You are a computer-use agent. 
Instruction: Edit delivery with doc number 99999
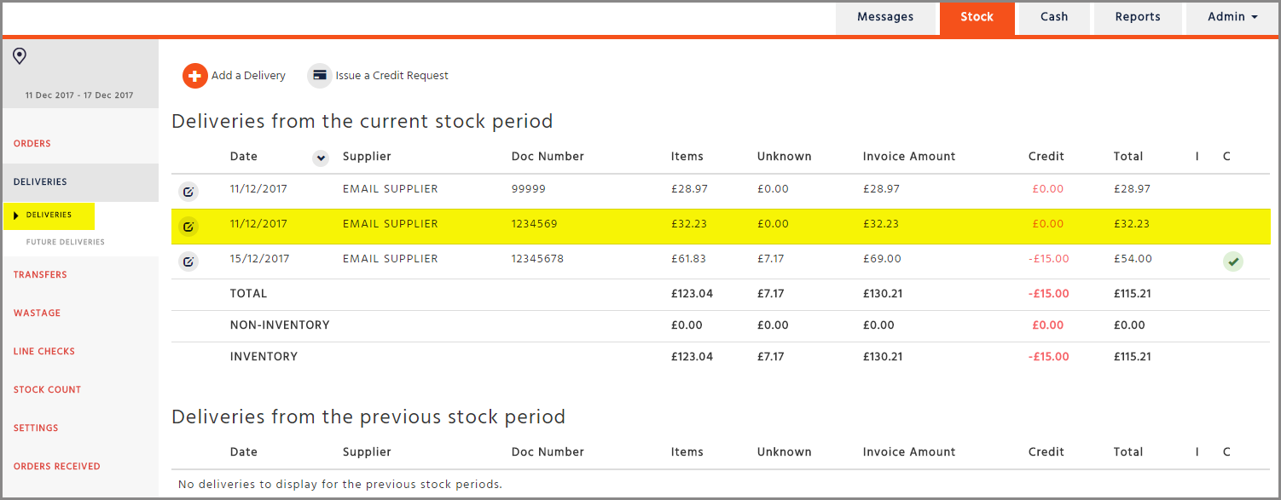click(188, 191)
